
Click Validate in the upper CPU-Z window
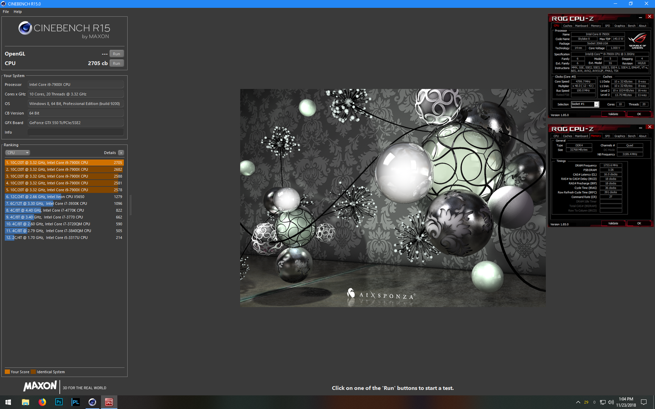click(613, 114)
